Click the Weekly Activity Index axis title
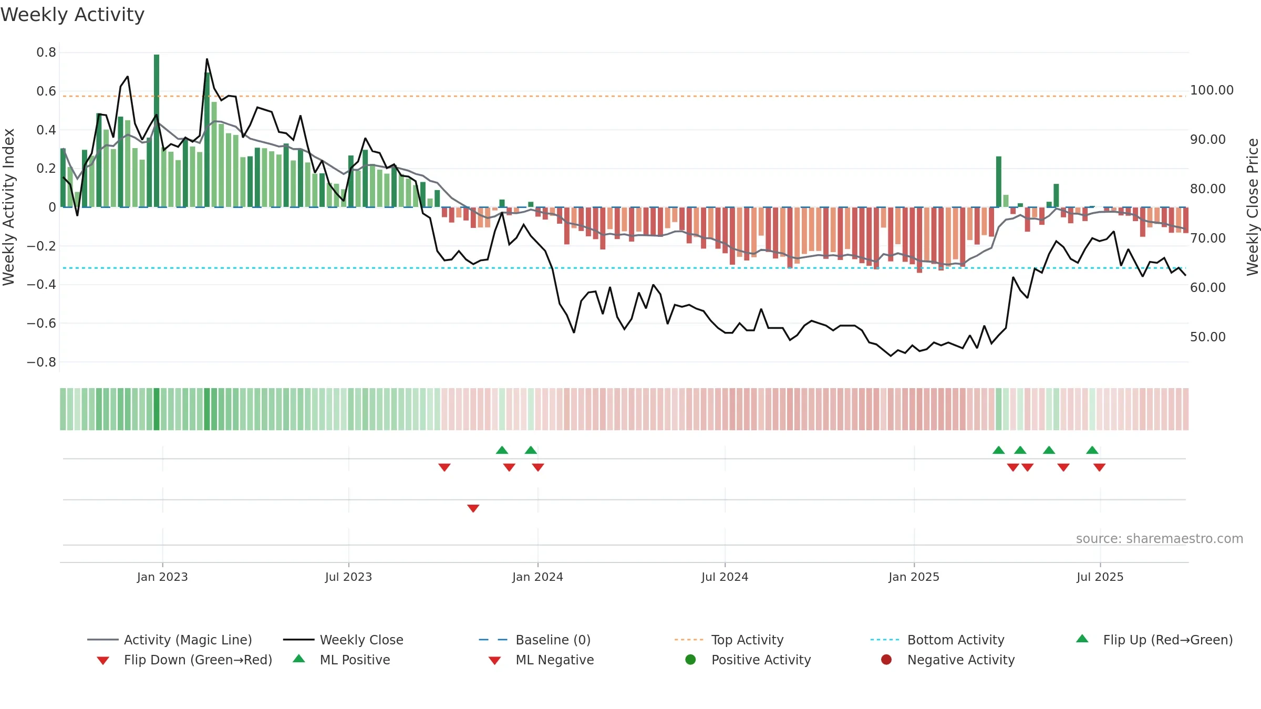The width and height of the screenshot is (1261, 709). click(x=8, y=207)
